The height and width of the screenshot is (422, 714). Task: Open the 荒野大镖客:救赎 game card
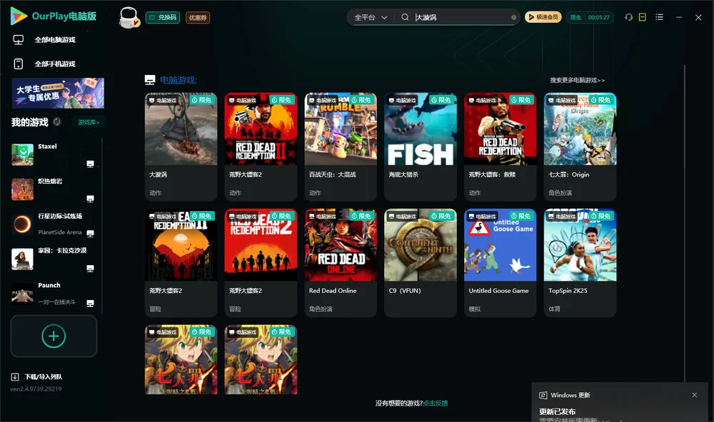click(x=500, y=147)
